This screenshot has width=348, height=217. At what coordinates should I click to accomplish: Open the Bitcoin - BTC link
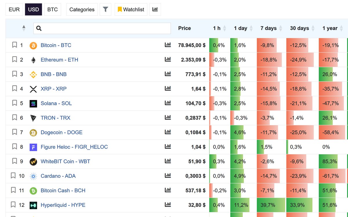point(56,45)
